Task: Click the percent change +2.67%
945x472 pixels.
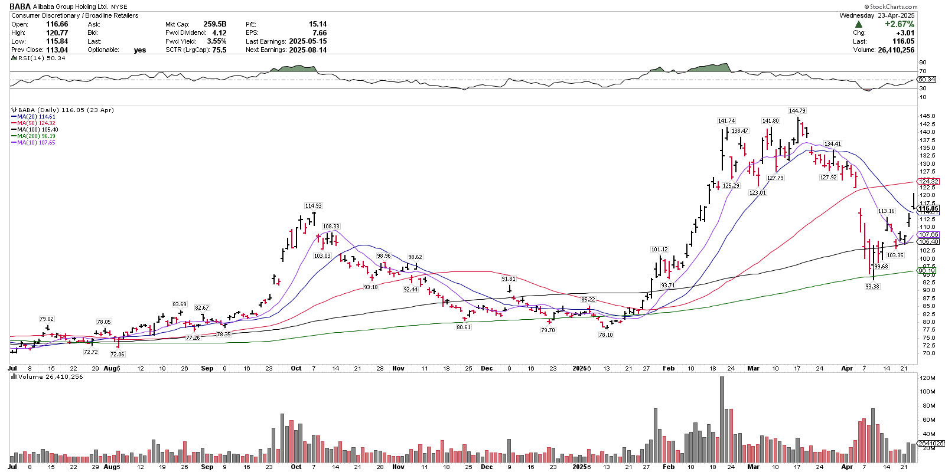Action: [x=900, y=24]
